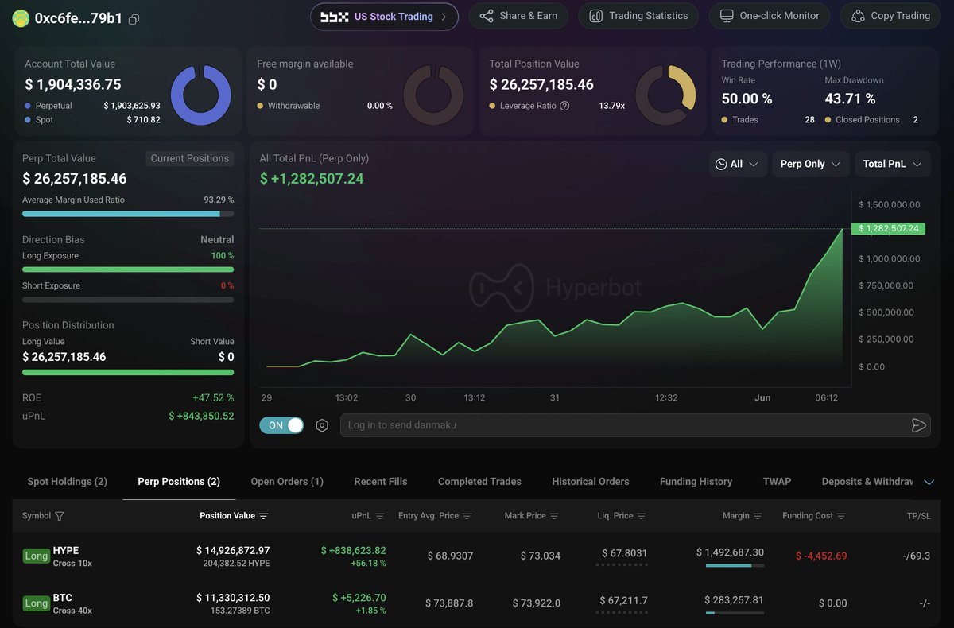Click BTC mark price $ 73,922.0

[537, 603]
